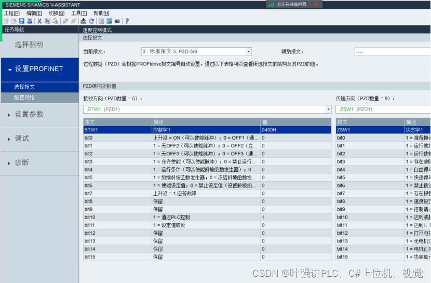The width and height of the screenshot is (431, 283).
Task: Click the blue refresh/reset arrow icon
Action: [x=91, y=21]
